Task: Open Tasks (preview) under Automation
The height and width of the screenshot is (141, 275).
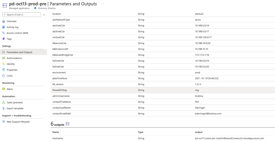Action: coord(15,103)
